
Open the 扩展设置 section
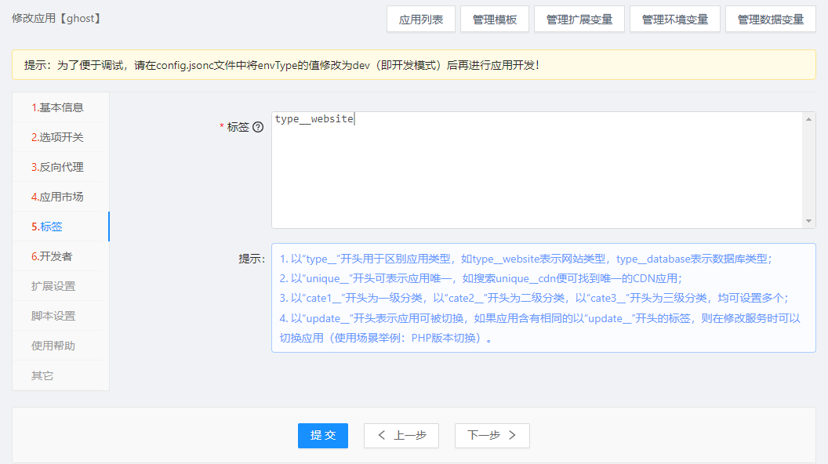(53, 286)
